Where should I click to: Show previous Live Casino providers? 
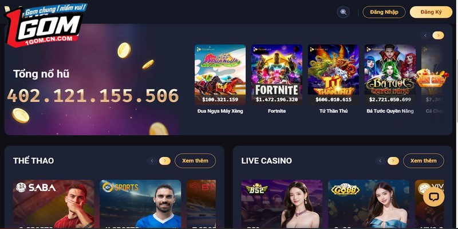[380, 161]
